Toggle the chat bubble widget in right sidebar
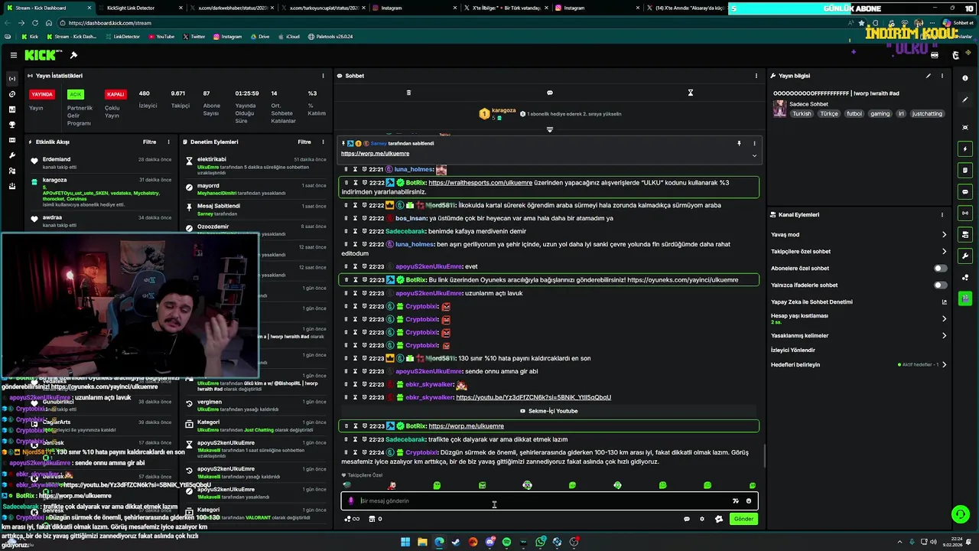Viewport: 979px width, 551px height. 965,191
